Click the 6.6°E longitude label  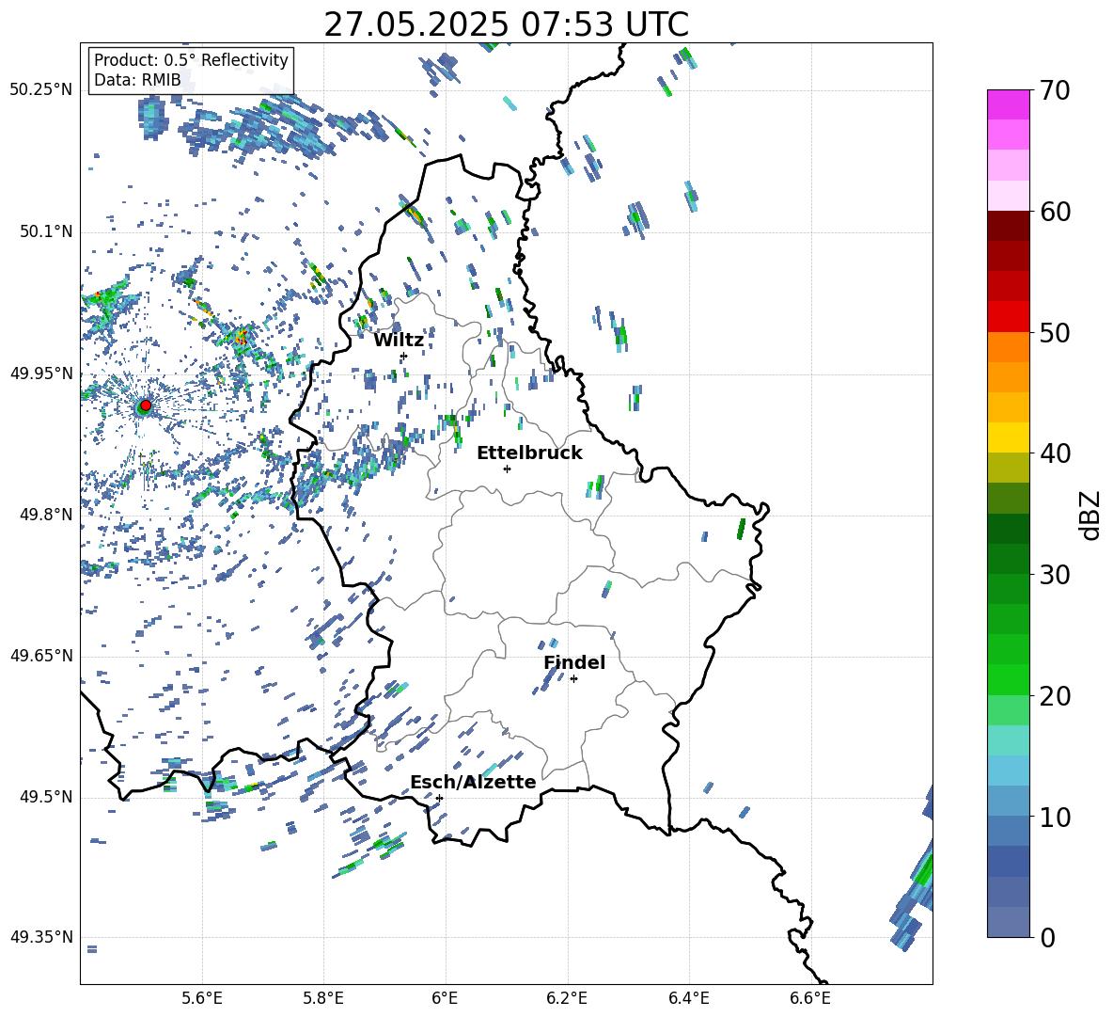[x=810, y=998]
